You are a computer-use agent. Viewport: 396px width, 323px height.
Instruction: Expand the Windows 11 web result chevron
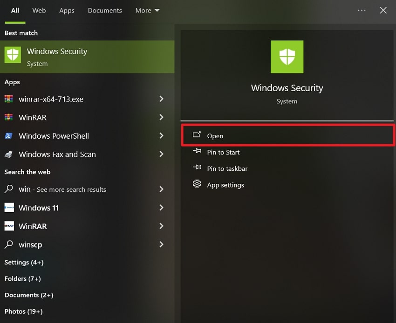tap(161, 208)
